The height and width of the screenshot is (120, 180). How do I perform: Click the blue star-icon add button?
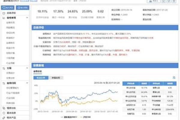pos(22,8)
